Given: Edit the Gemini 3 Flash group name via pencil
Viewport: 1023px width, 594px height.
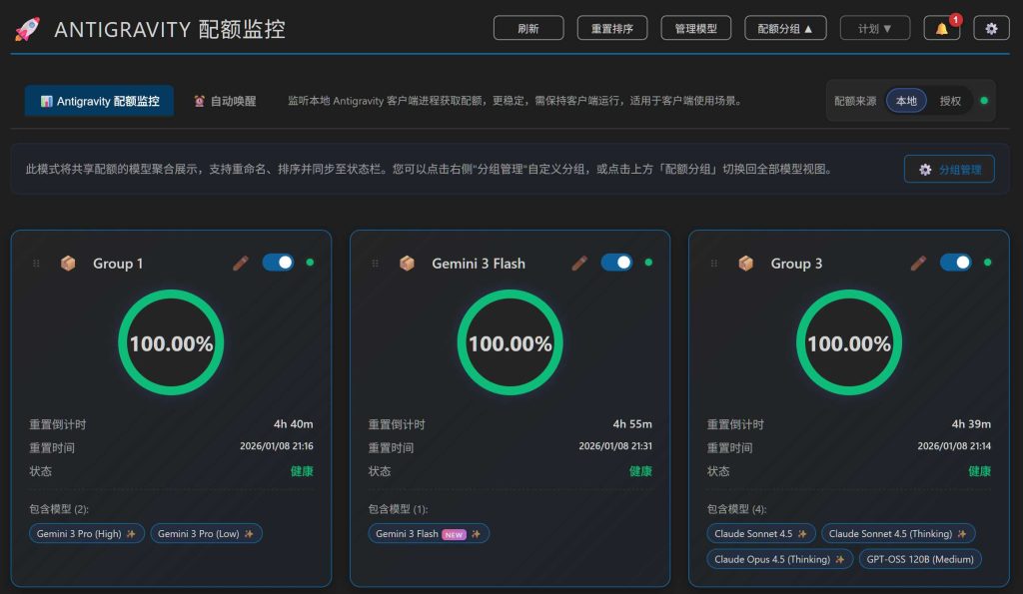Looking at the screenshot, I should click(x=578, y=263).
